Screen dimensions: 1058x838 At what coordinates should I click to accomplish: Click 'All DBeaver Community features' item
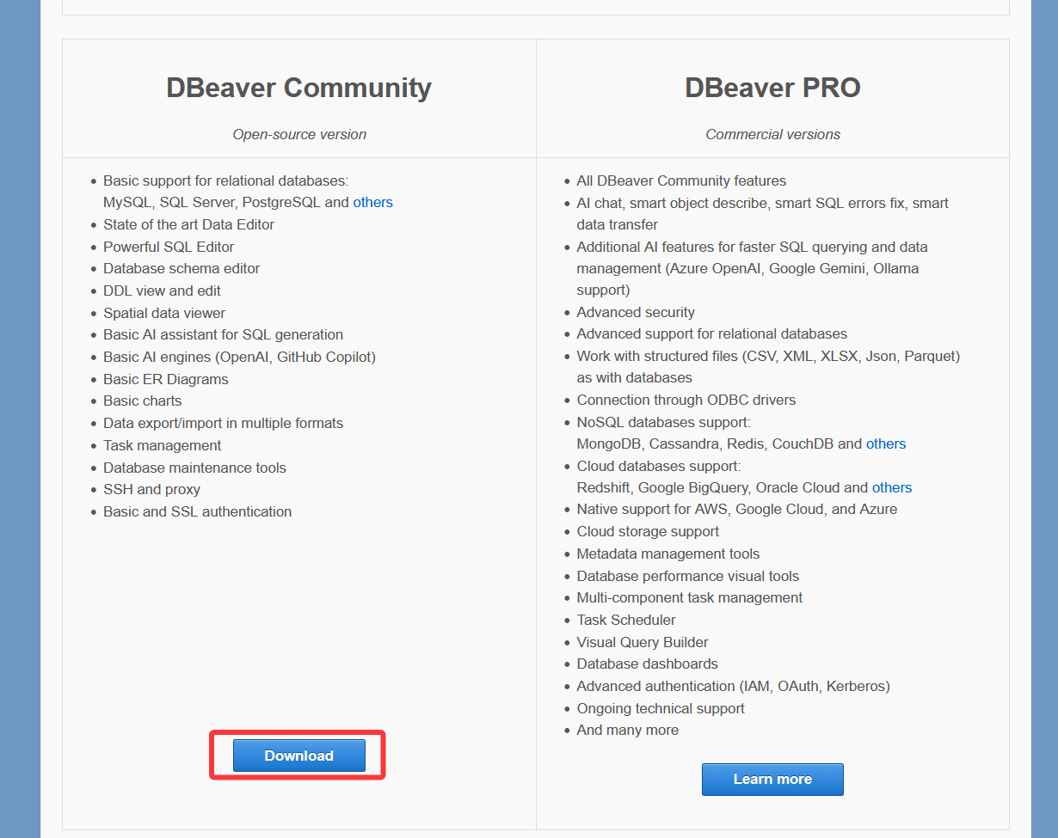(x=681, y=180)
